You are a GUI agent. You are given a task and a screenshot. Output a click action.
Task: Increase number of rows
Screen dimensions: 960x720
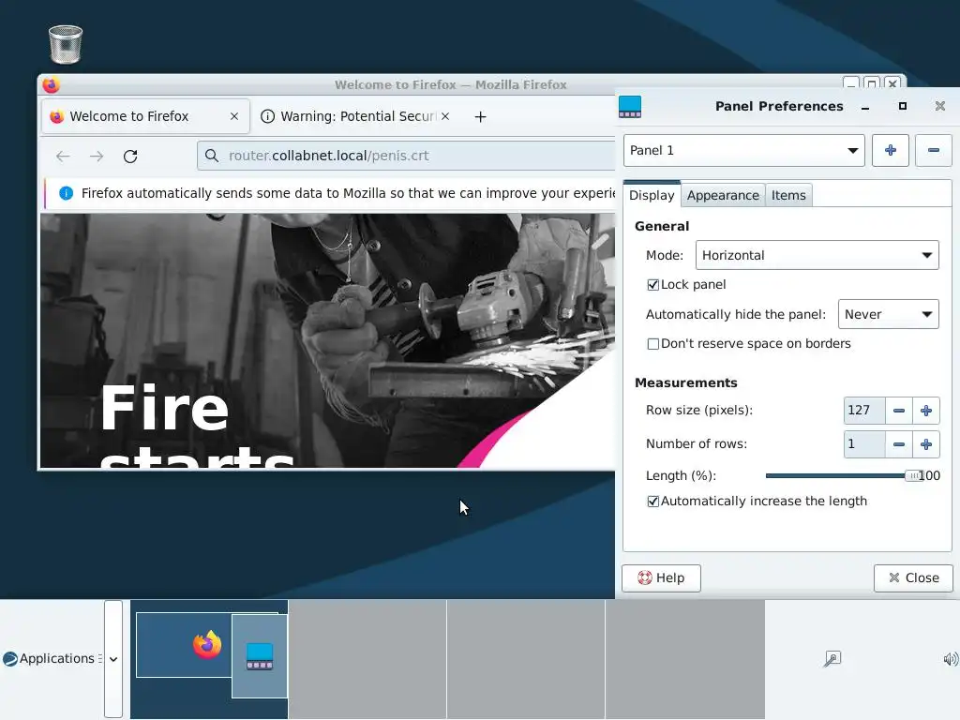coord(925,444)
